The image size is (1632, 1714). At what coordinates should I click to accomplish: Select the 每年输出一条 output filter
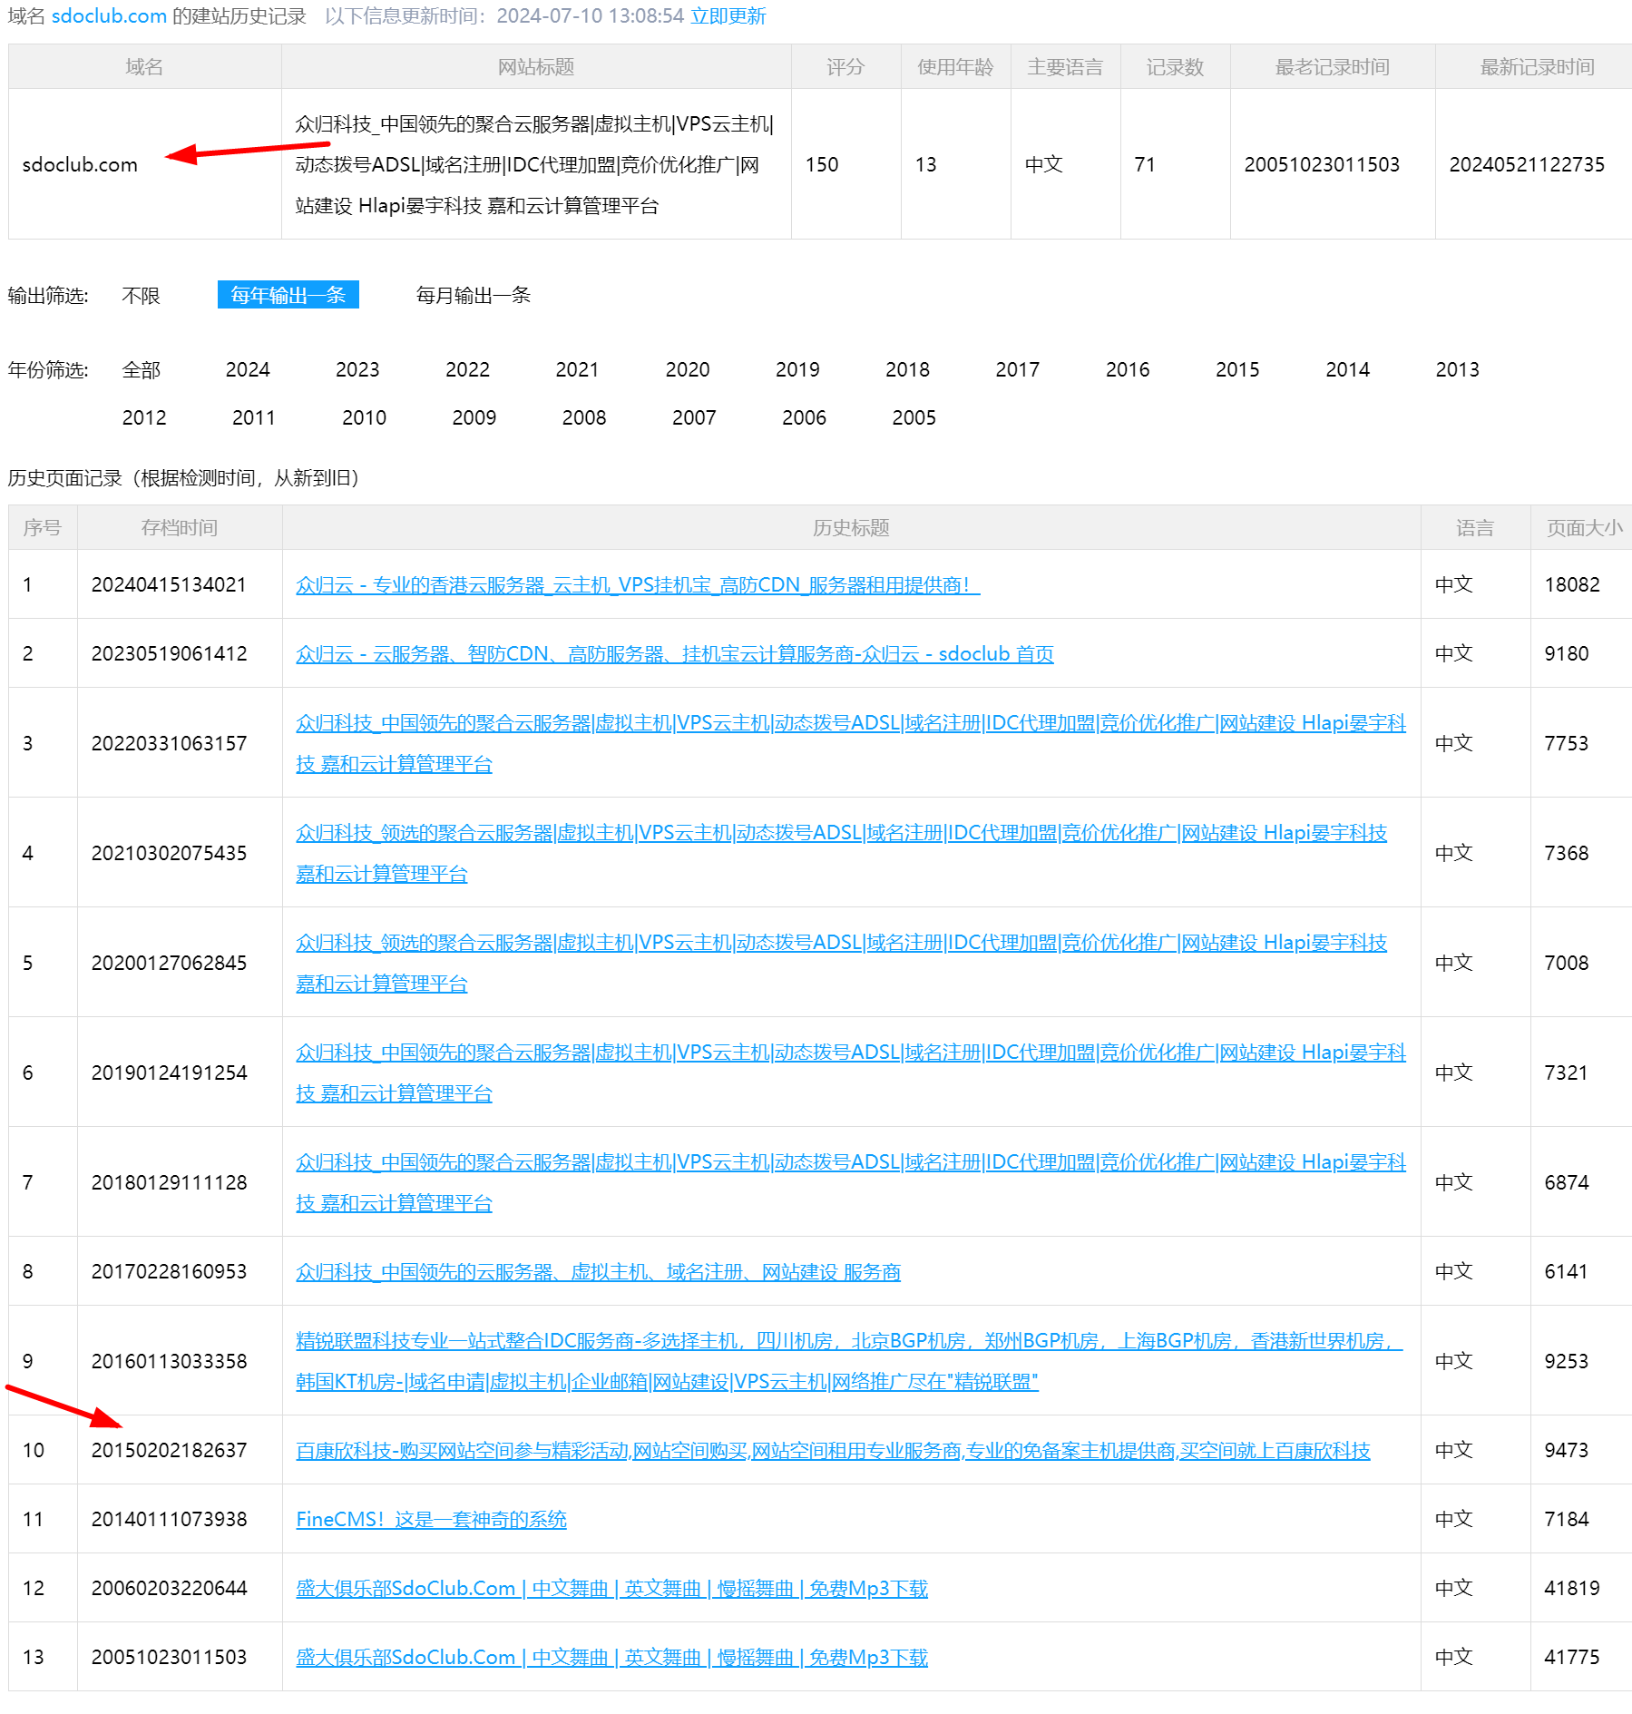[288, 295]
